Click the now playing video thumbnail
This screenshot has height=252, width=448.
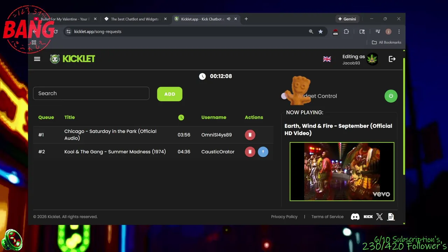click(x=342, y=171)
